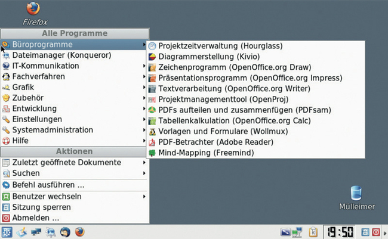Click the lock session icon in taskbar
This screenshot has width=388, height=239.
(x=365, y=232)
